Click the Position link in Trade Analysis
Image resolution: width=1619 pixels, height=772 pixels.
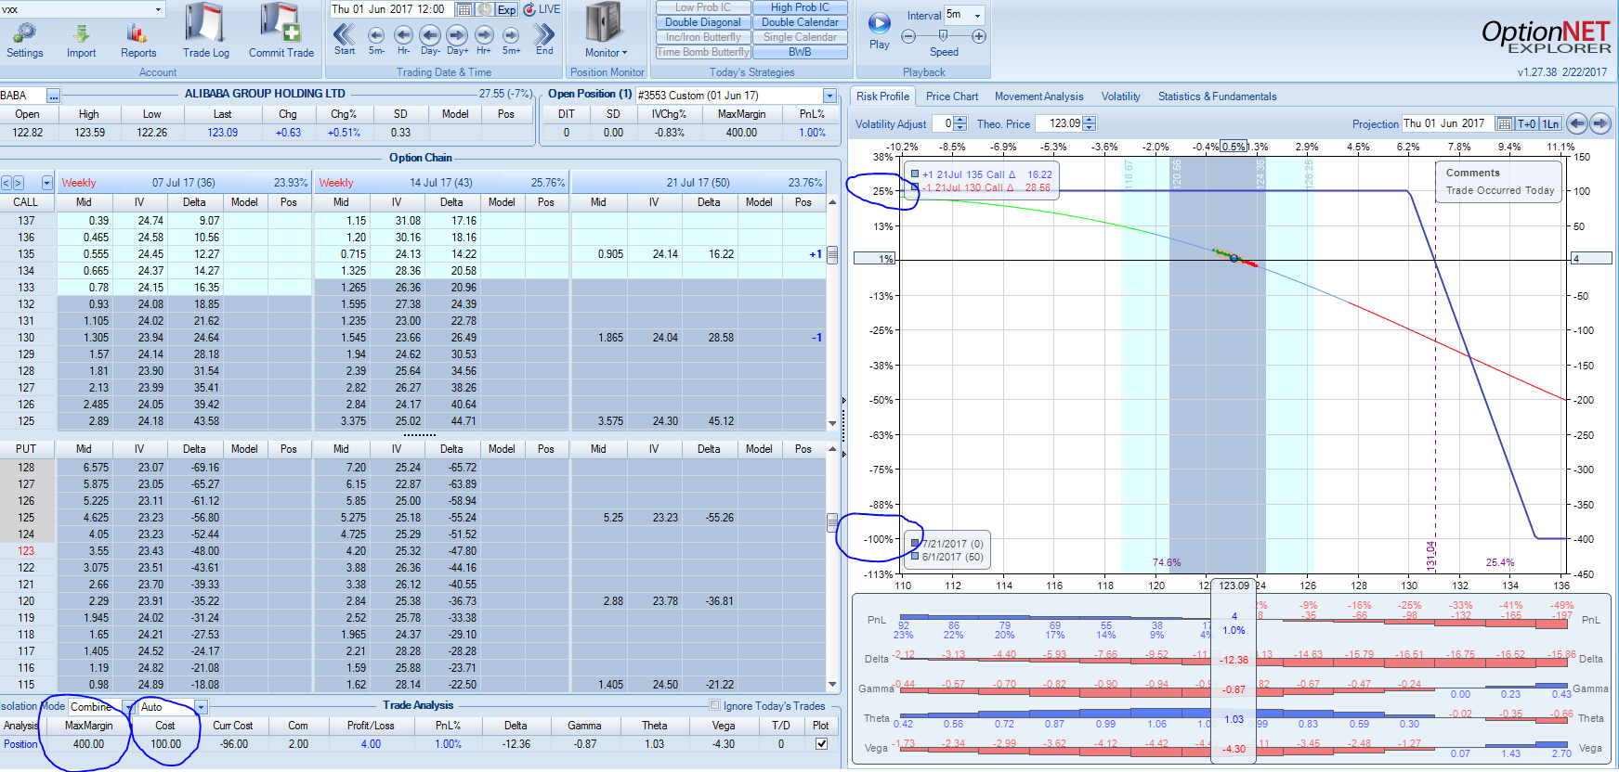click(20, 744)
